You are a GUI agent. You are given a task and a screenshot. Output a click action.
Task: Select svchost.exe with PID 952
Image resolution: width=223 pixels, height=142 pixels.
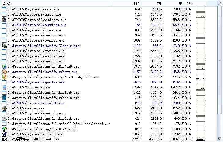(36, 35)
